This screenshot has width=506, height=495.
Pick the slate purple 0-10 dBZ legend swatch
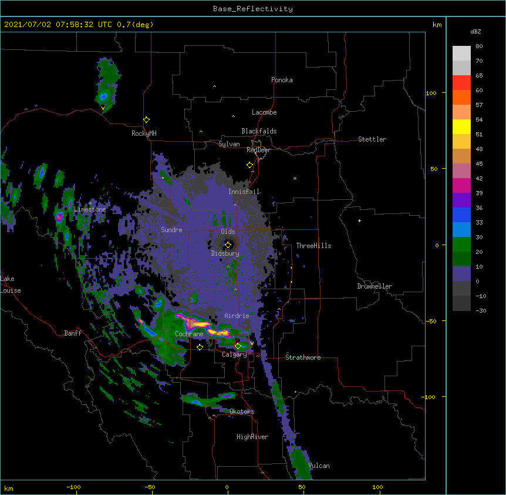(461, 274)
